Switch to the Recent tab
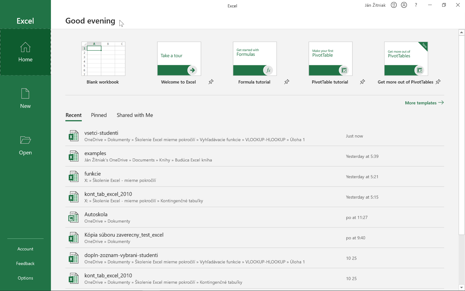 pos(73,115)
